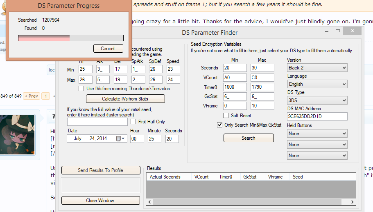
Task: Enable the Soft Reset checkbox
Action: coord(226,116)
